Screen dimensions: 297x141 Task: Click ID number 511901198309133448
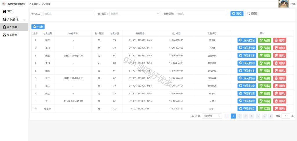[140, 40]
